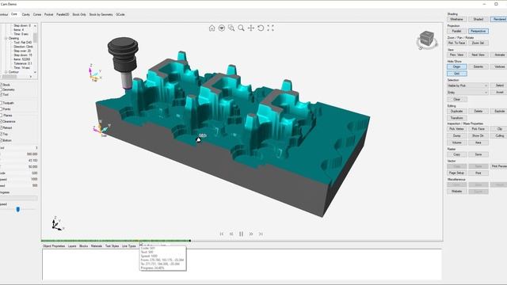Click the Tool: Flat D40 tree row
This screenshot has height=285, width=507.
point(23,42)
